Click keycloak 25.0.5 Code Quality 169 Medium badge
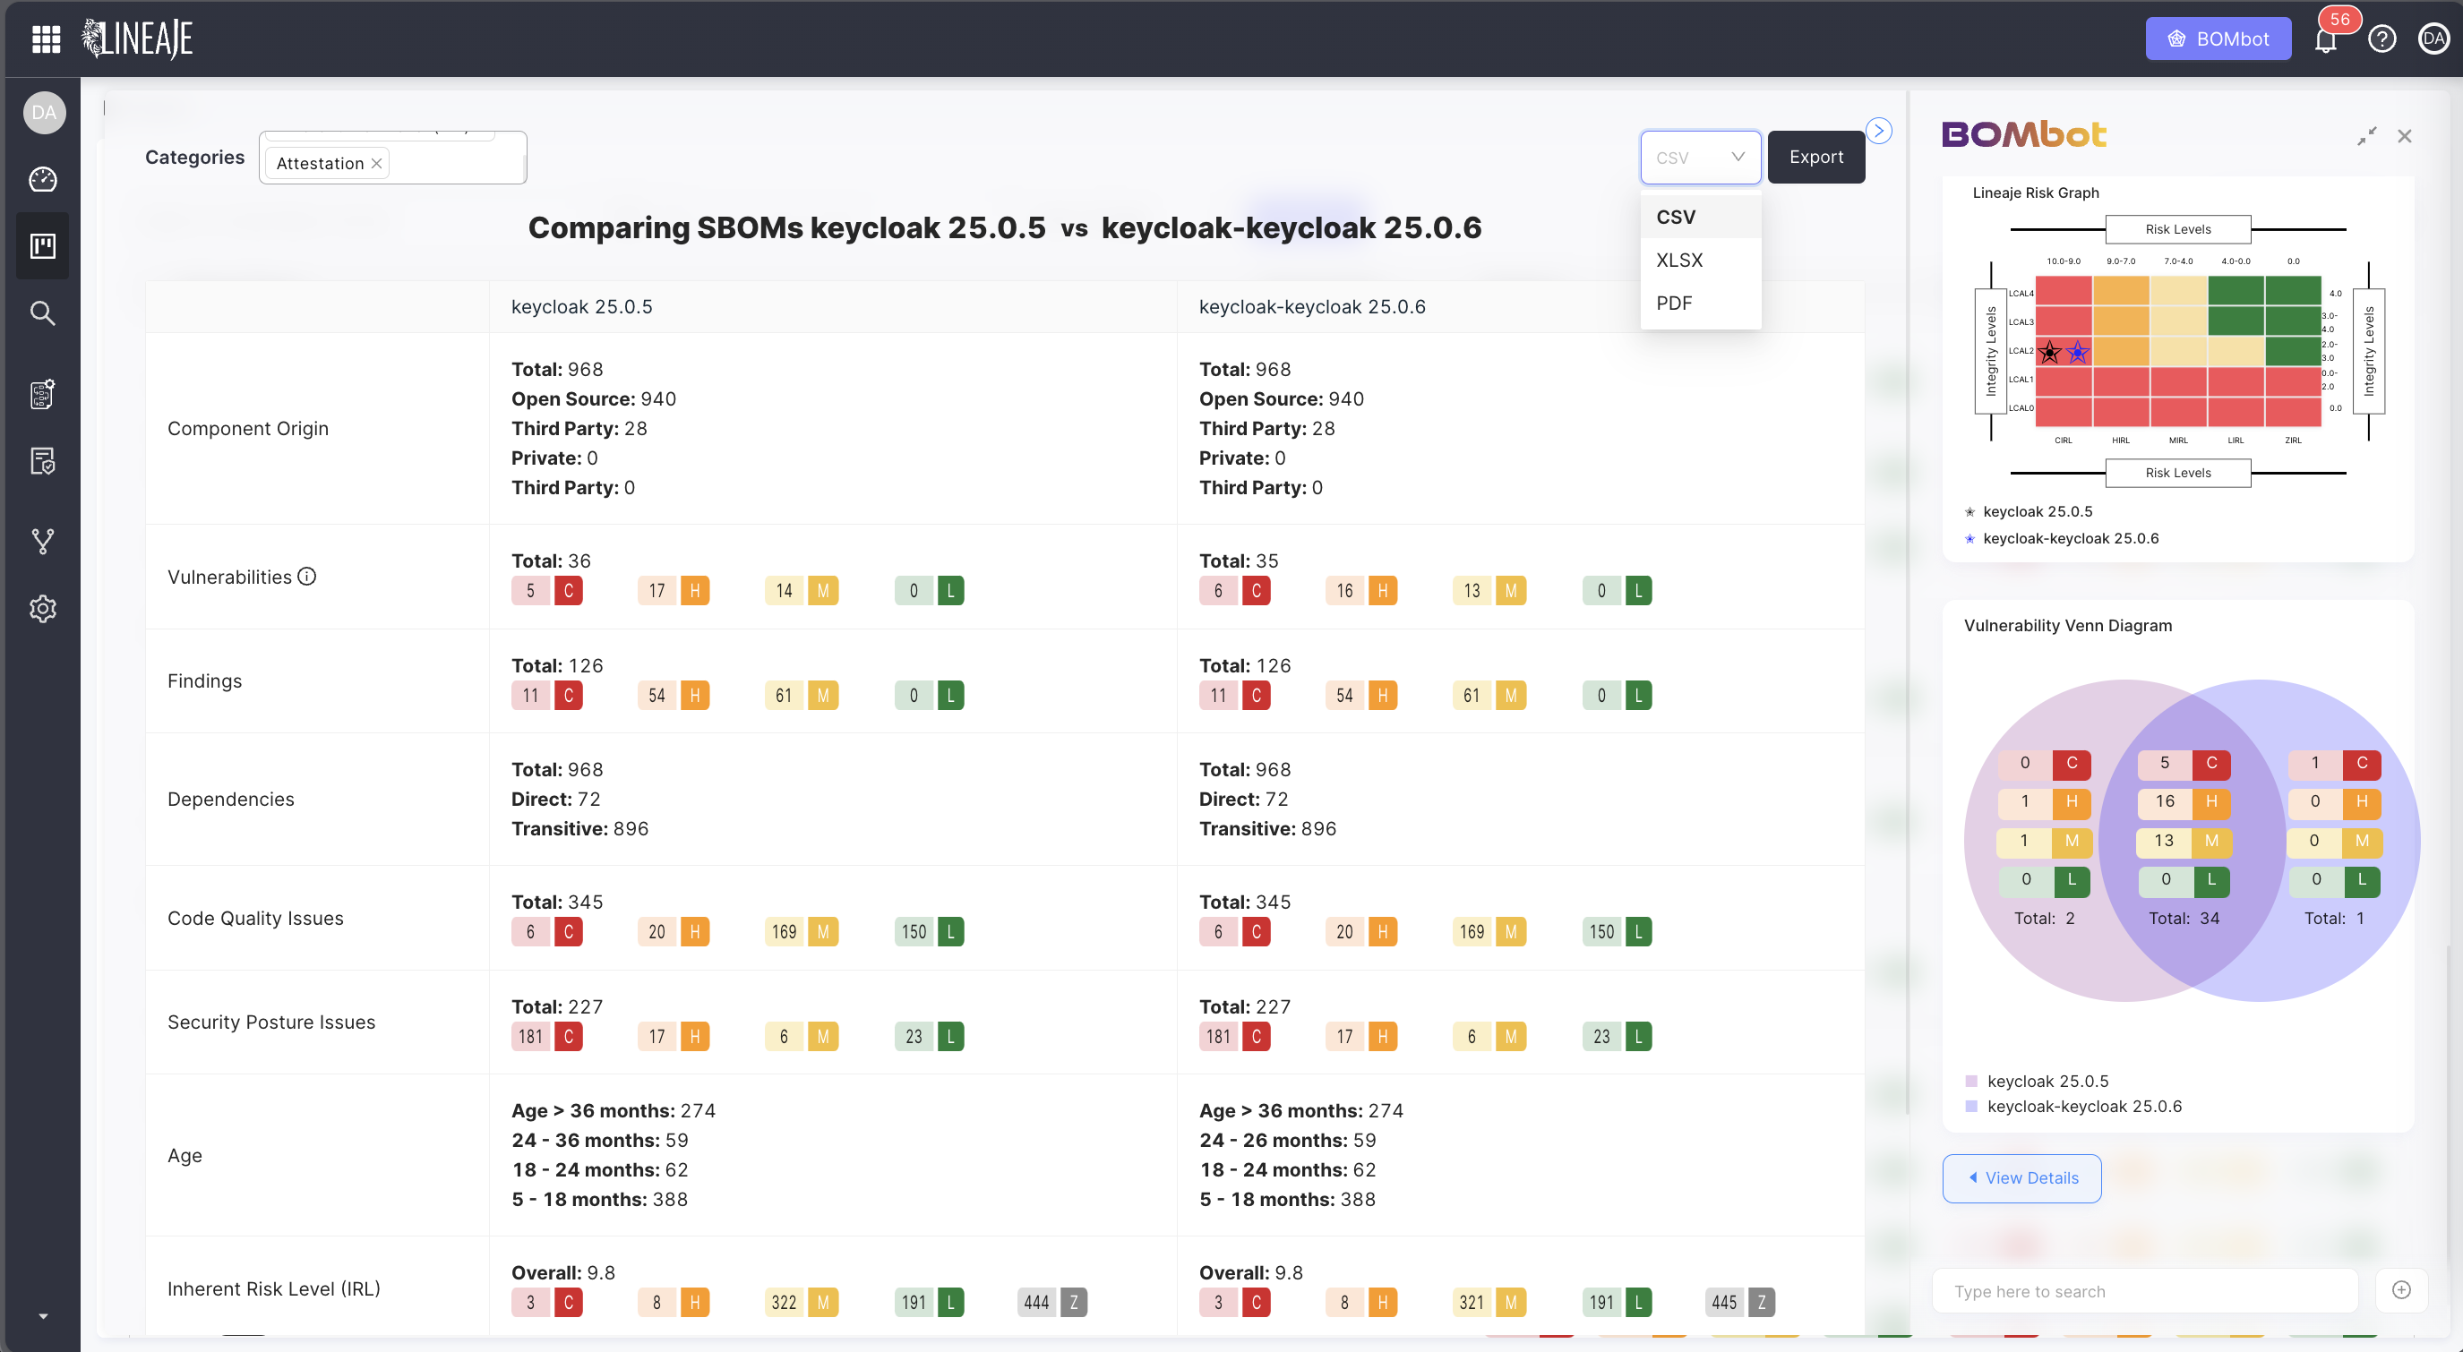Viewport: 2463px width, 1352px height. pyautogui.click(x=802, y=931)
